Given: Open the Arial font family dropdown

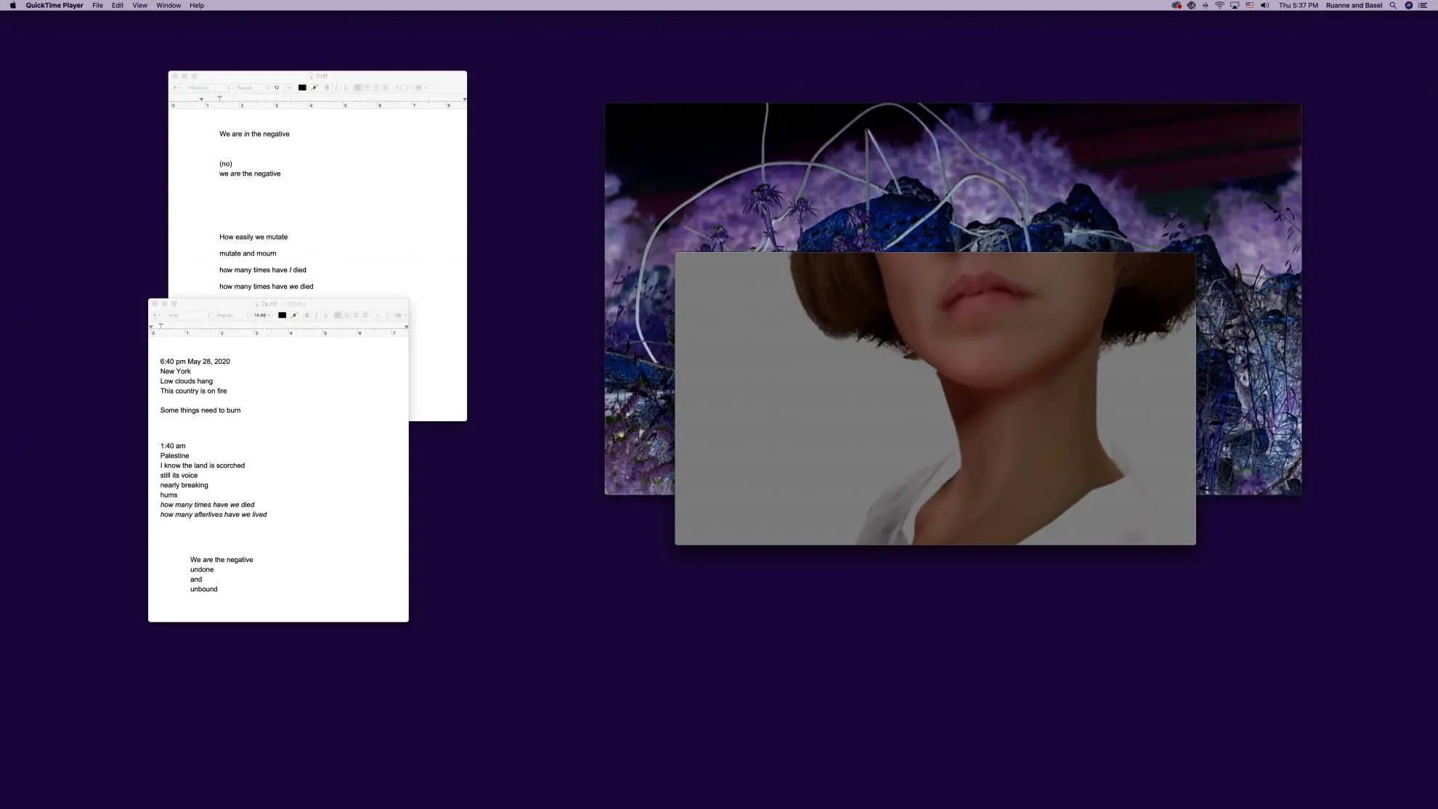Looking at the screenshot, I should [x=189, y=315].
